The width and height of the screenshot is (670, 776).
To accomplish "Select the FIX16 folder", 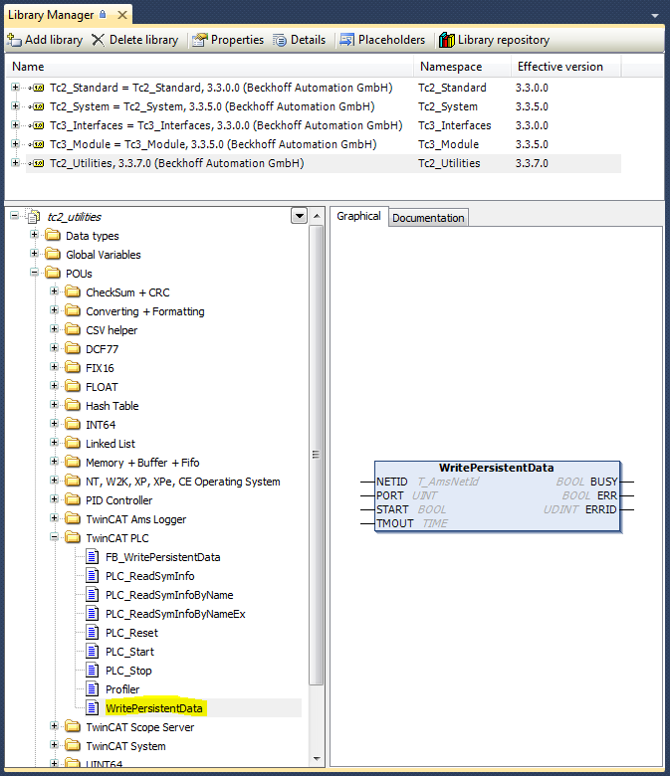I will point(100,368).
